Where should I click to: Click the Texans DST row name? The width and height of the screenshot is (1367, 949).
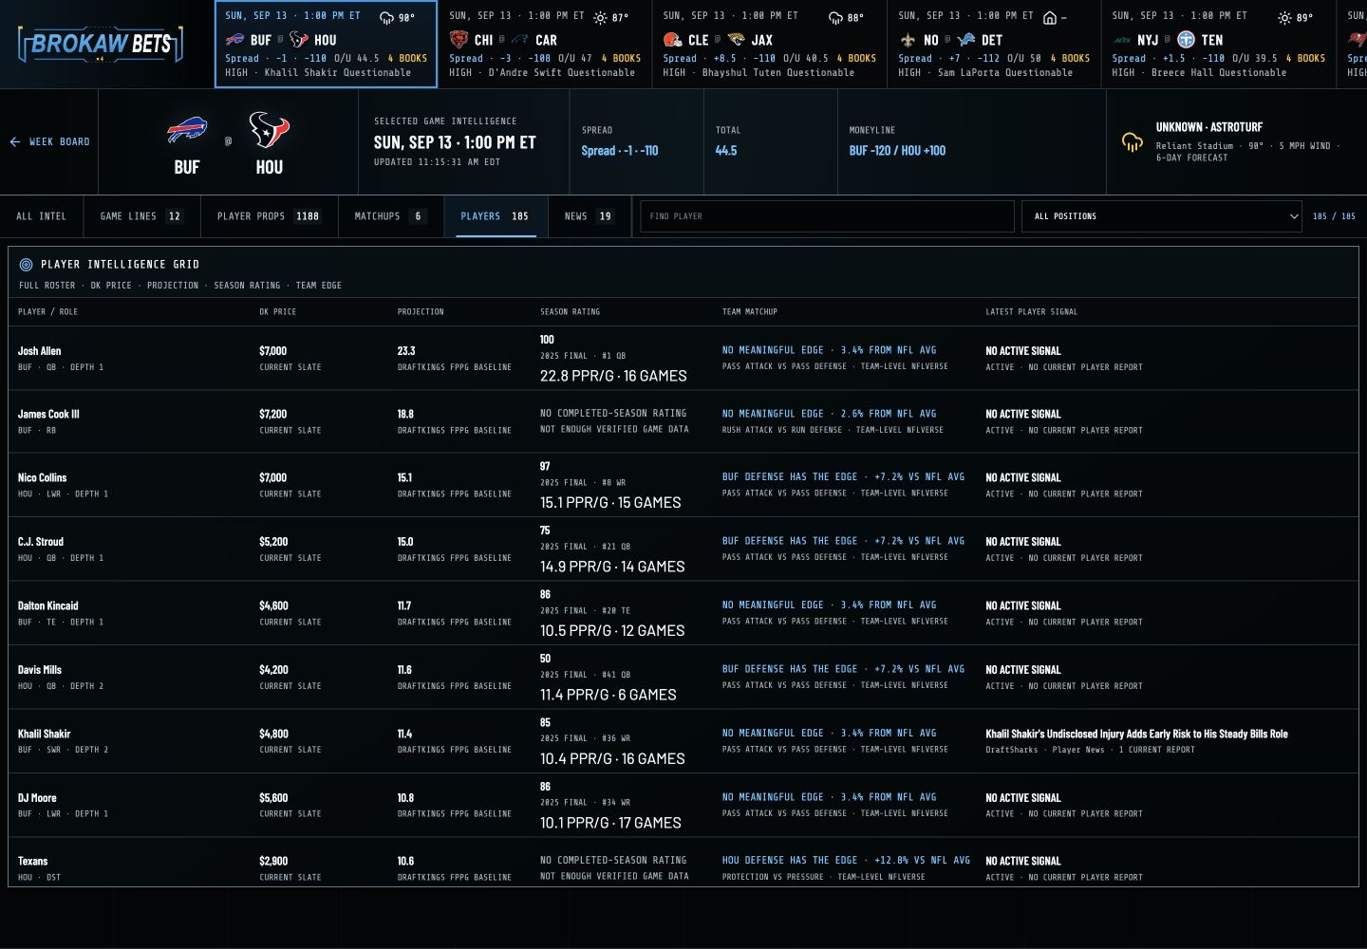[x=32, y=861]
